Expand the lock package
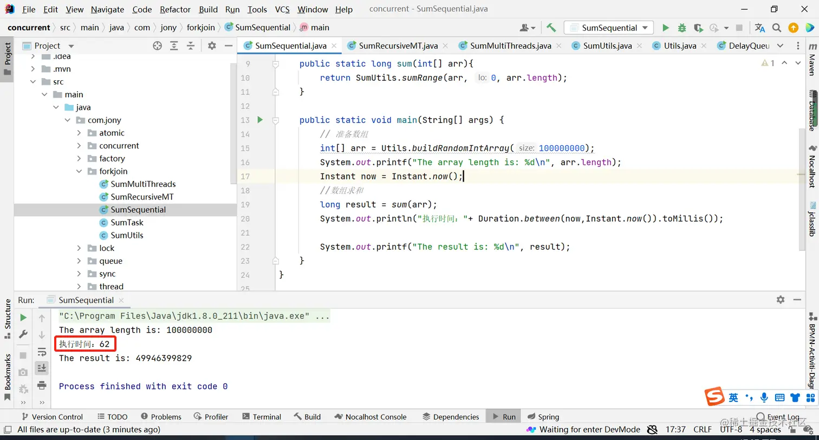 [x=79, y=248]
